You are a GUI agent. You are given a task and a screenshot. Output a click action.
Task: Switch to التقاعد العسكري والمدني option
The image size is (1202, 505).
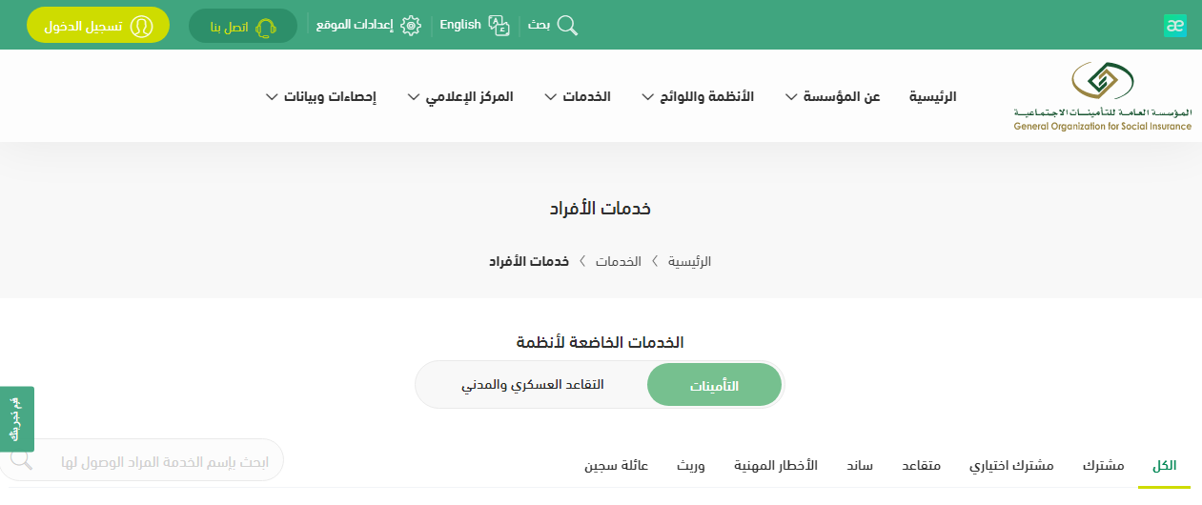[x=533, y=385]
